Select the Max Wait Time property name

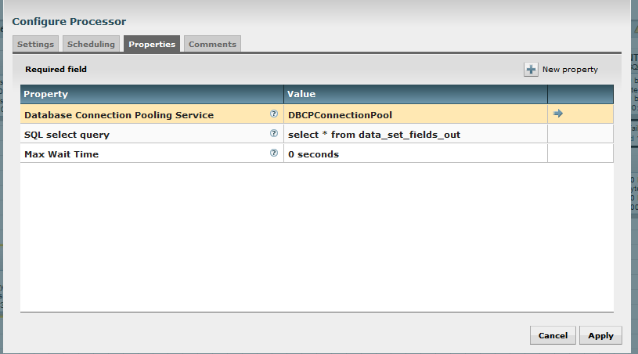coord(63,154)
